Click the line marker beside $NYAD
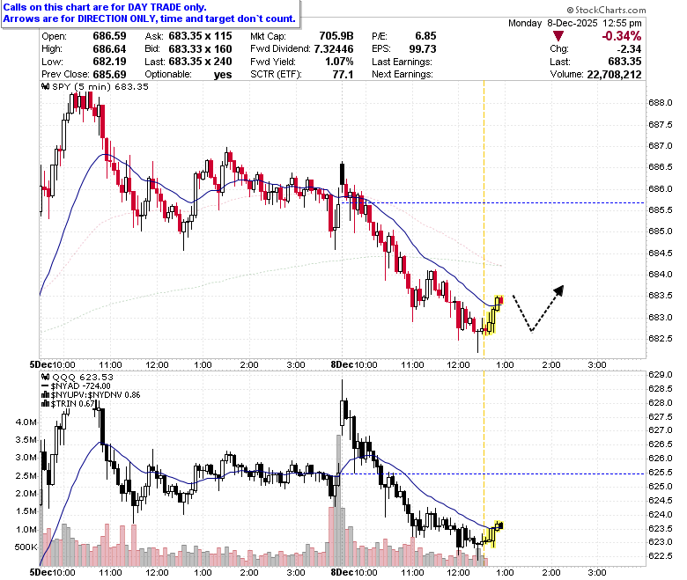The width and height of the screenshot is (687, 580). 45,386
